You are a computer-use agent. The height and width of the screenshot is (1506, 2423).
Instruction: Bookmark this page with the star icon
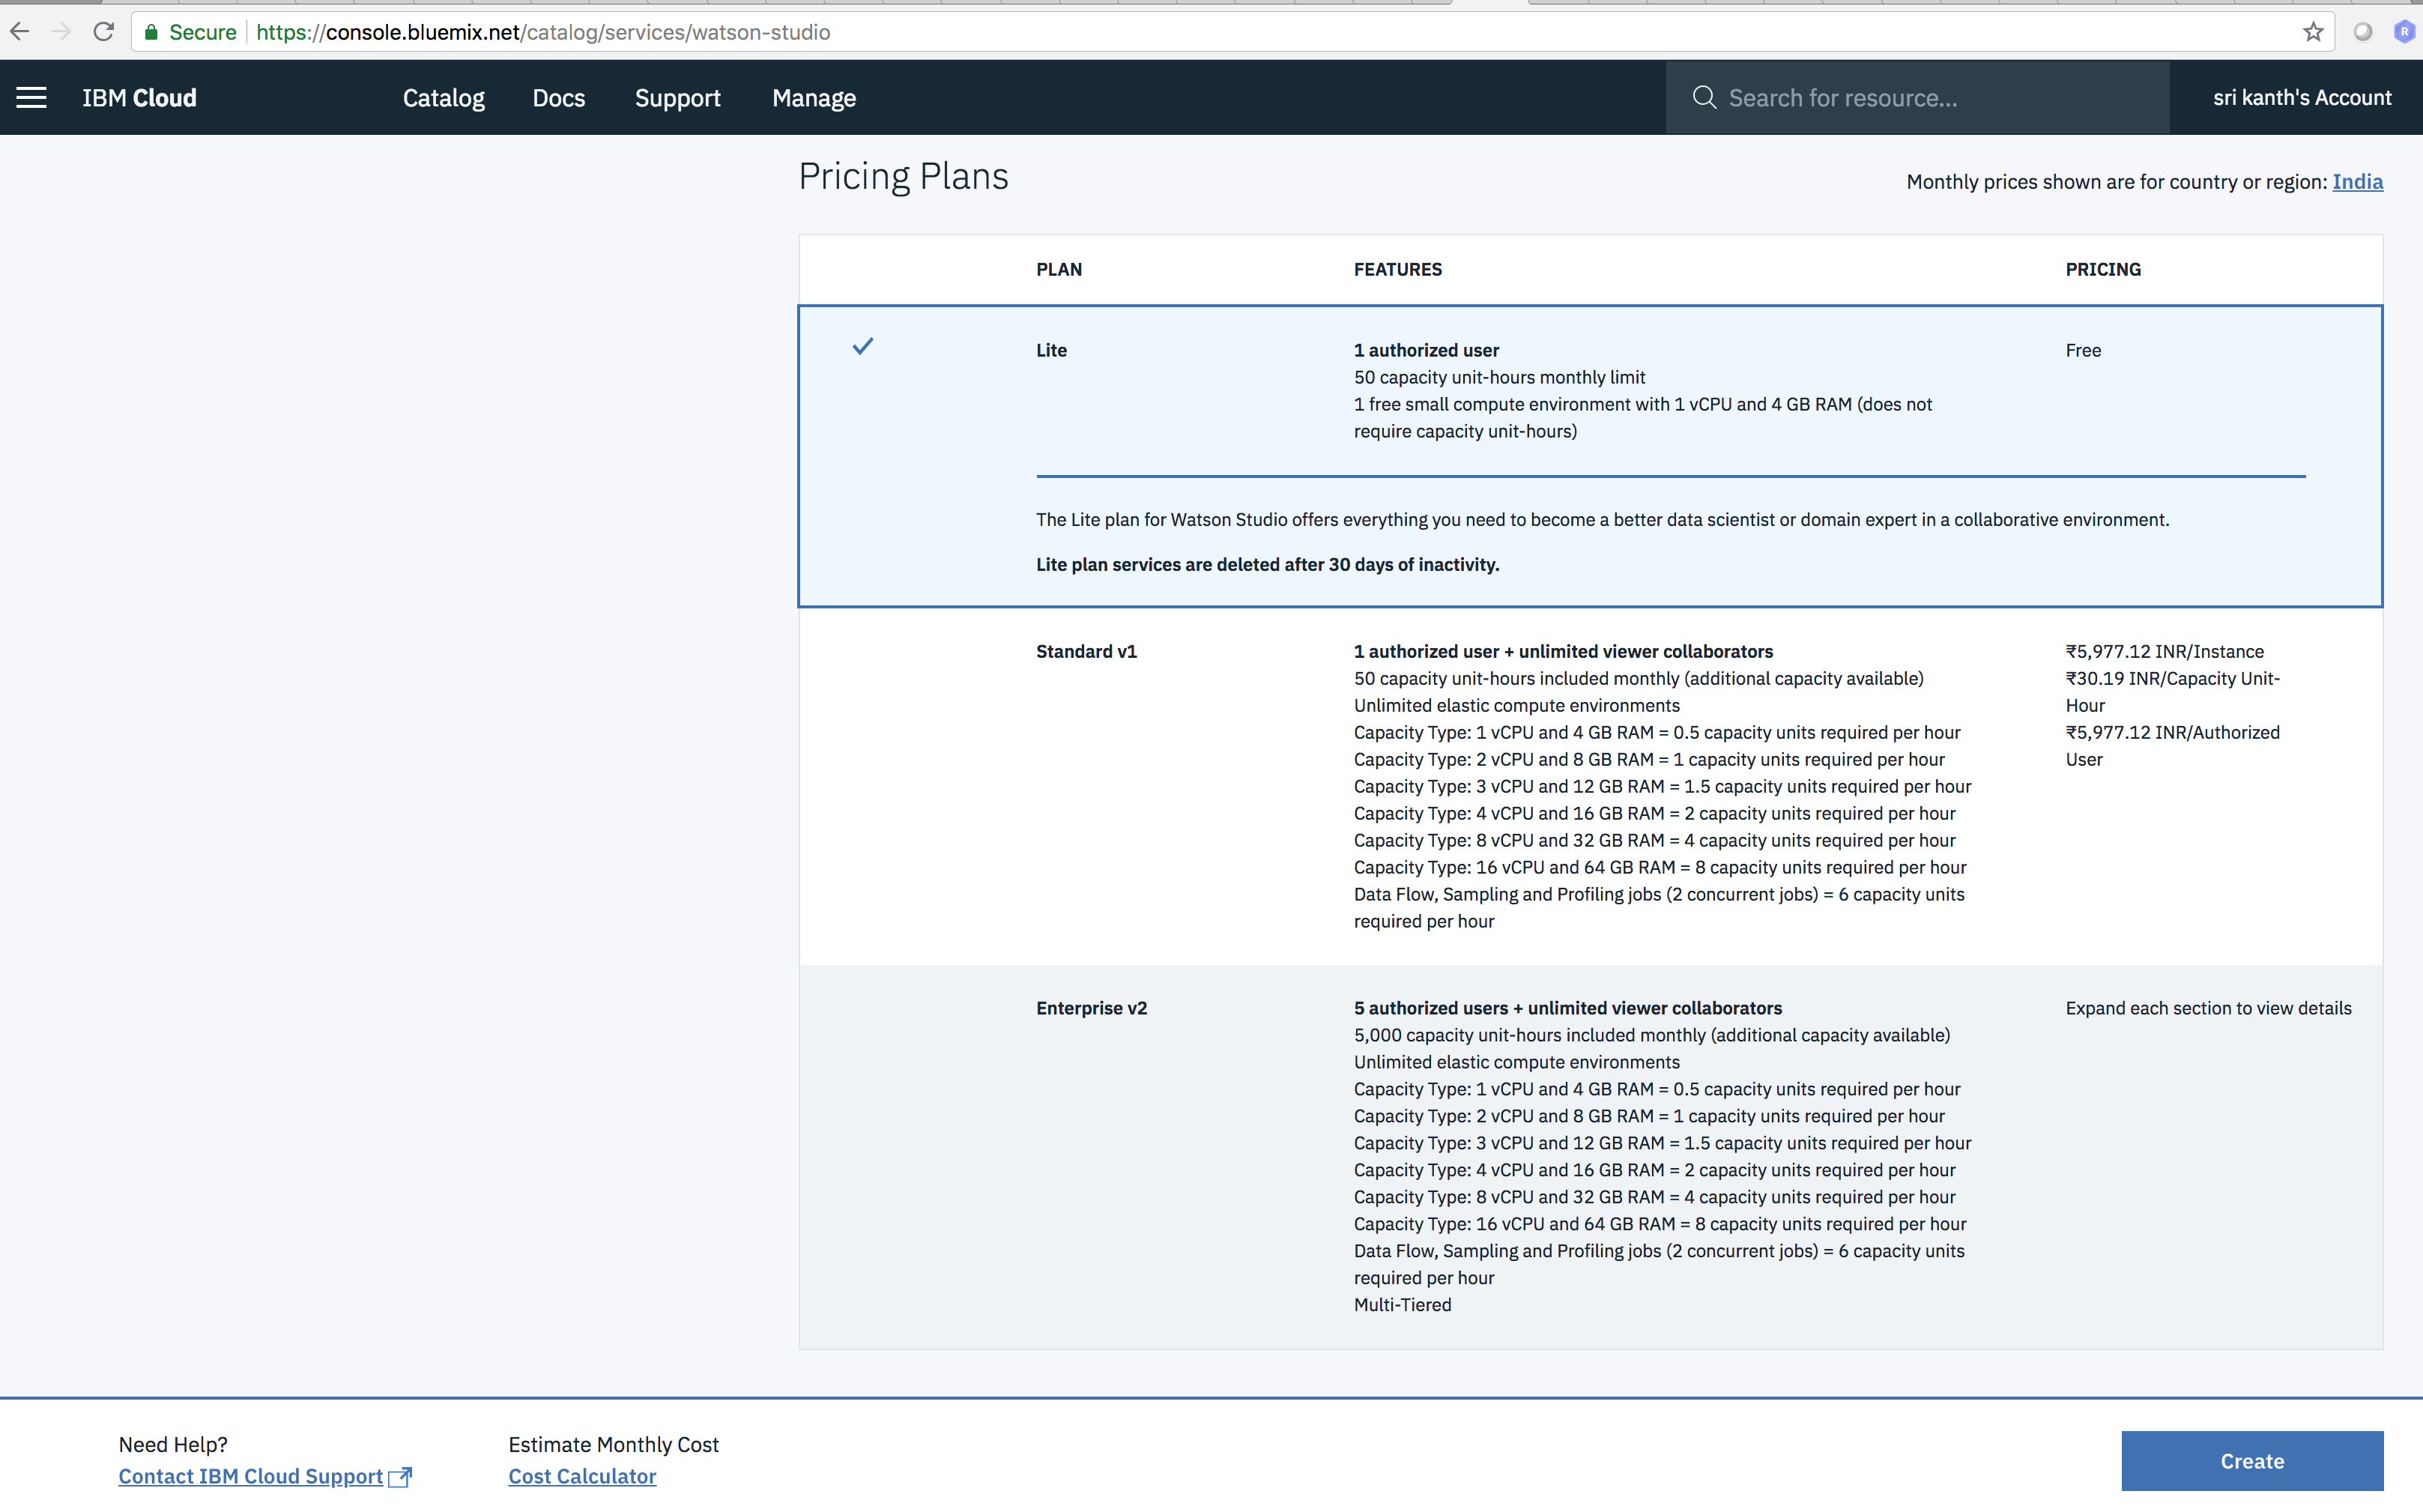pyautogui.click(x=2314, y=32)
